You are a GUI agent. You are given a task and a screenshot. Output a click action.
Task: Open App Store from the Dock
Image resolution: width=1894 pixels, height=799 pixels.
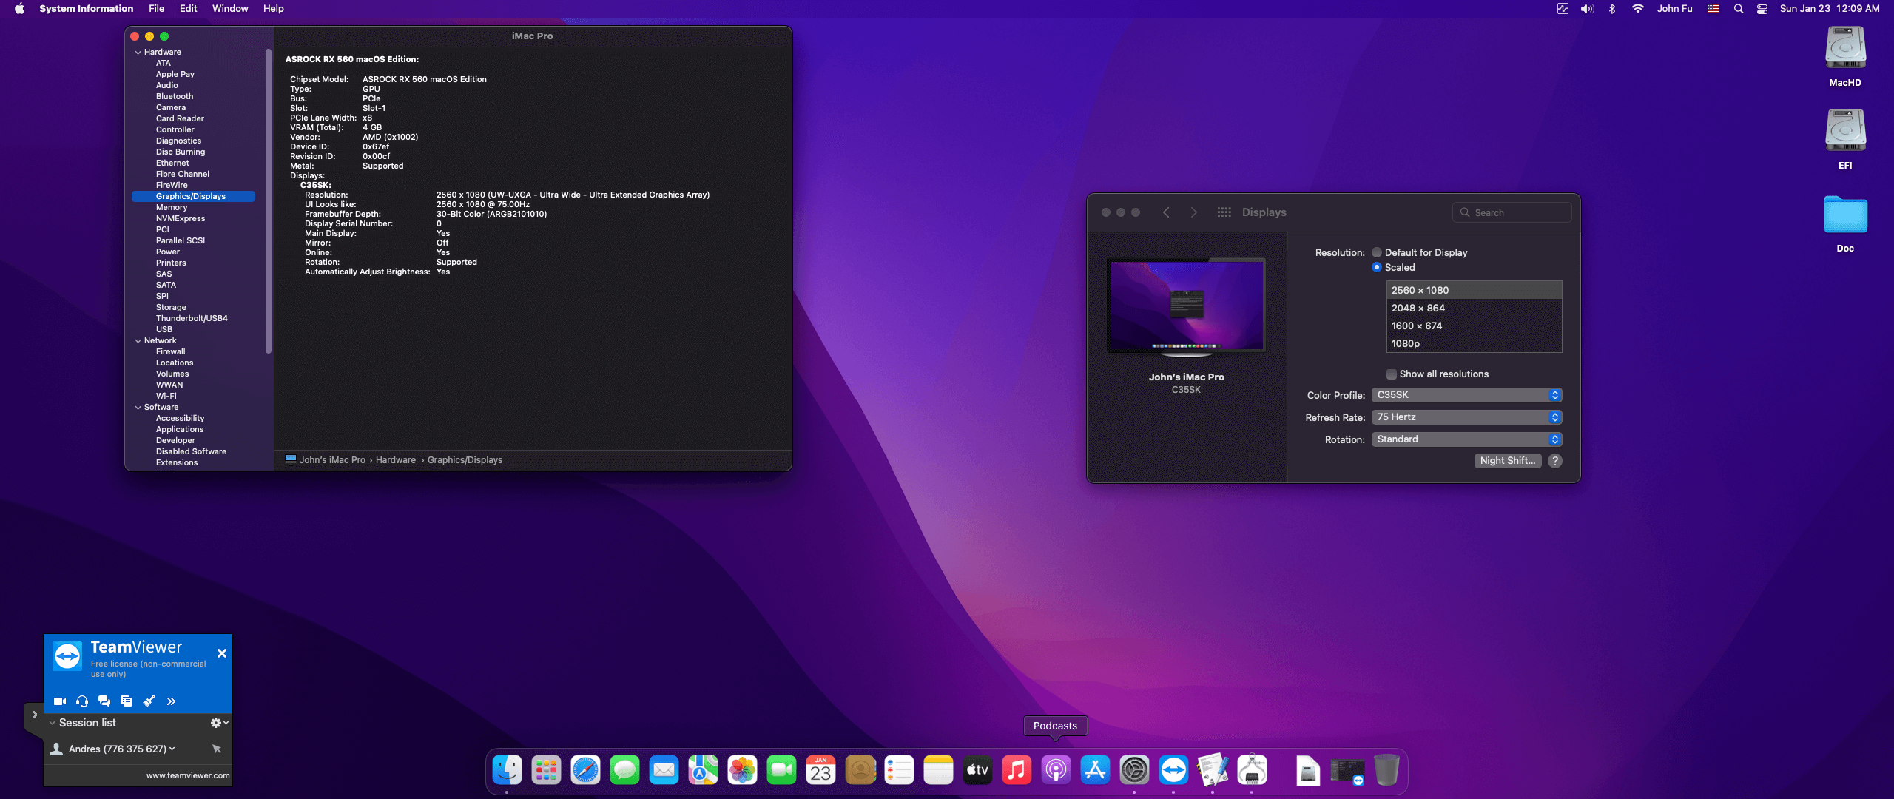click(x=1095, y=770)
